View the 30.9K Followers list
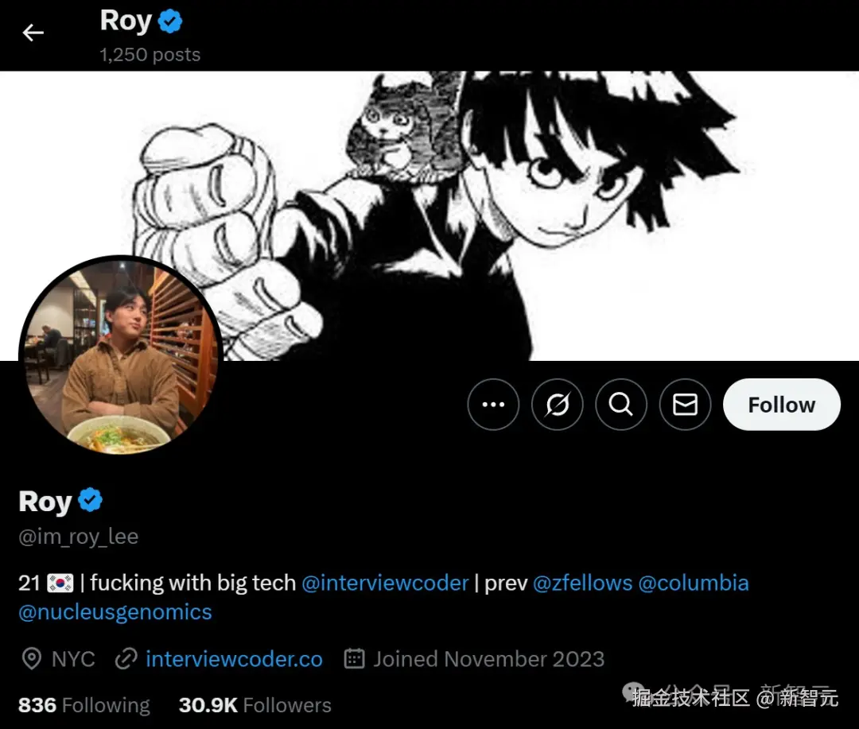 [x=255, y=705]
